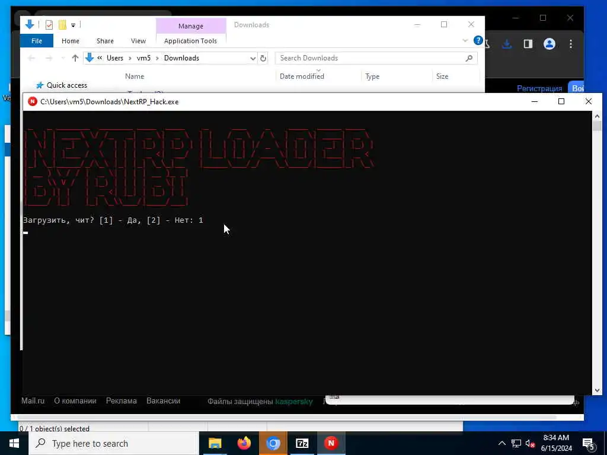Viewport: 607px width, 455px height.
Task: Click the taskbar search box
Action: (x=114, y=443)
